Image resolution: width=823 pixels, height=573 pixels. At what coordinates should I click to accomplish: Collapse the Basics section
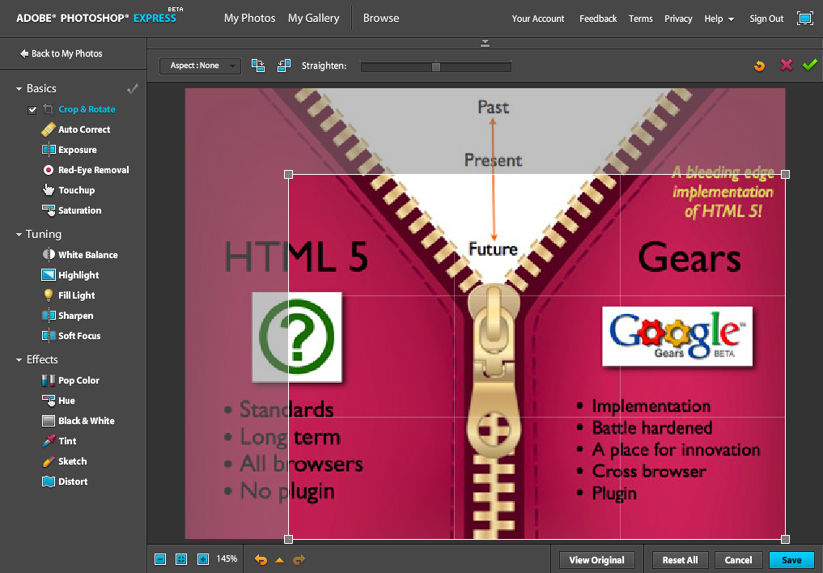coord(19,89)
